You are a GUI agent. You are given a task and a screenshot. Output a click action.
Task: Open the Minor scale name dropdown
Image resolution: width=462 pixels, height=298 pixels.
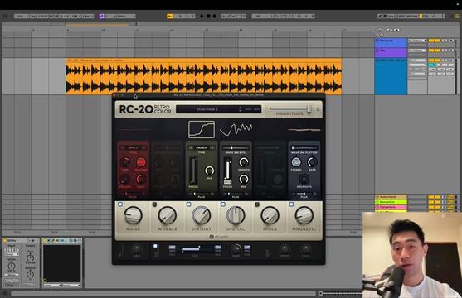126,17
